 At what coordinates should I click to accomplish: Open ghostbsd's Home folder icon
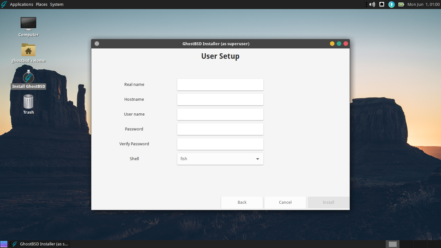click(28, 53)
